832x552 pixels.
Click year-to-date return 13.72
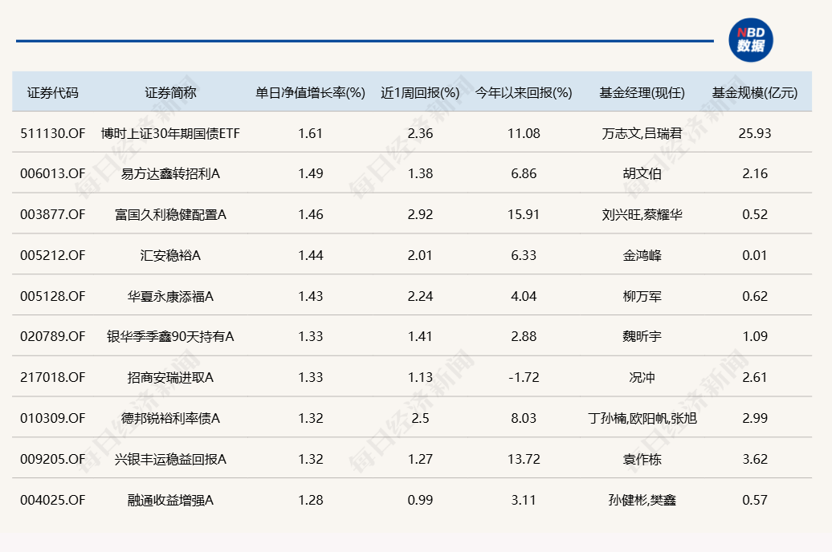tap(524, 459)
